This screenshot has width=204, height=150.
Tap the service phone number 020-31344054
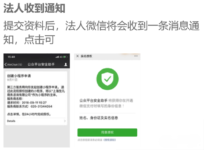pos(41,106)
